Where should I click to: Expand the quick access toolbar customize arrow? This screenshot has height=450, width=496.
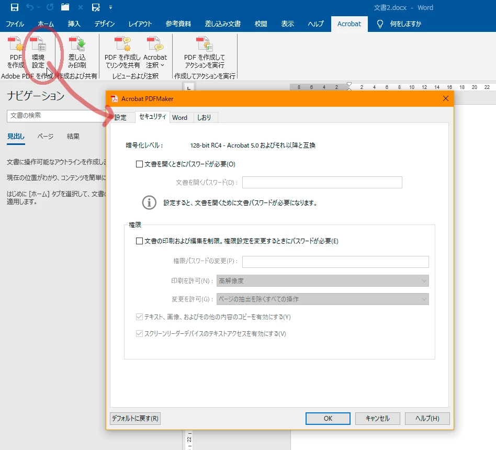[110, 7]
